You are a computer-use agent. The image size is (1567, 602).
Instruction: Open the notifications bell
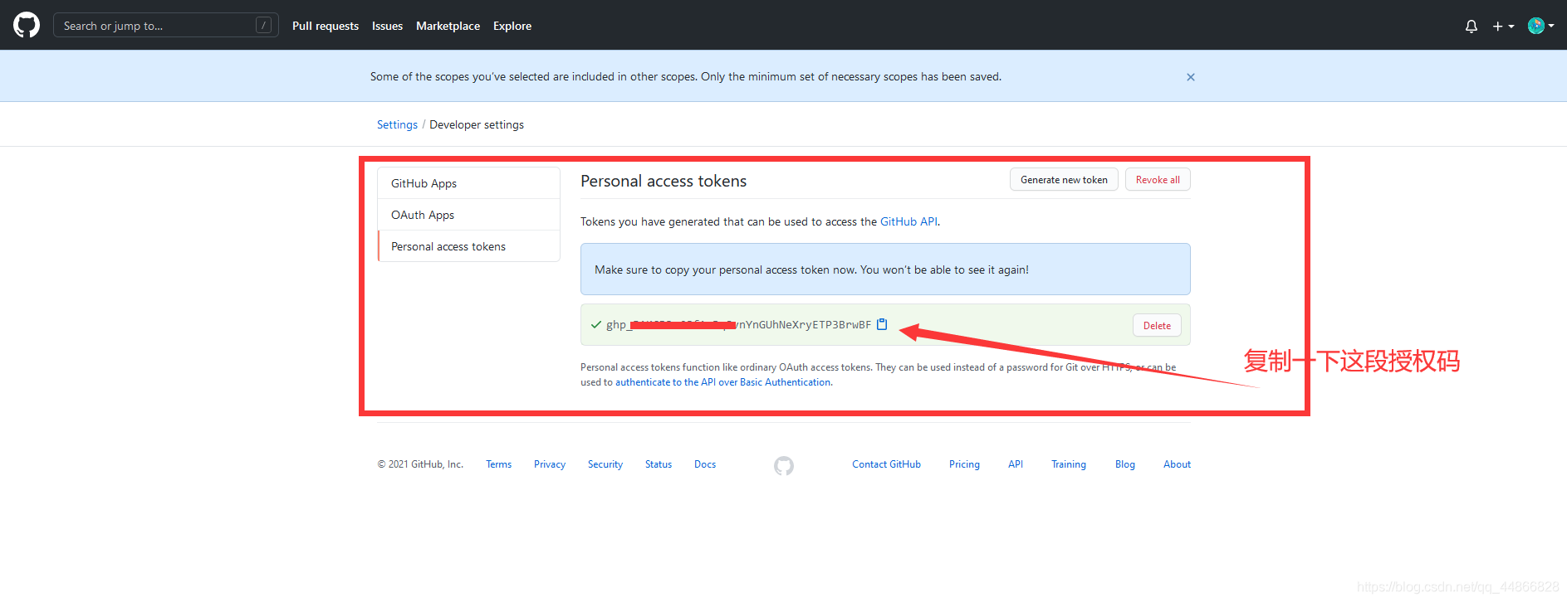(x=1472, y=27)
